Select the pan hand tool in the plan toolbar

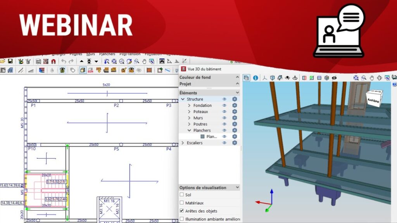(144, 61)
